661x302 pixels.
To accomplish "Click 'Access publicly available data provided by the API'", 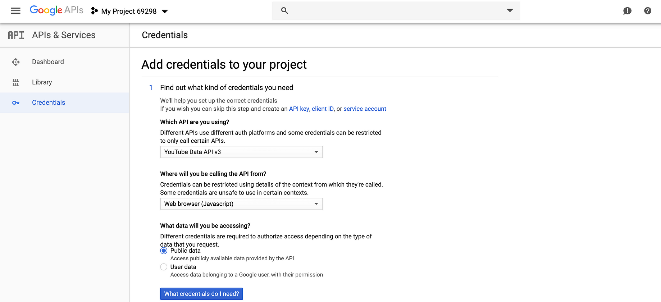I will (x=232, y=258).
